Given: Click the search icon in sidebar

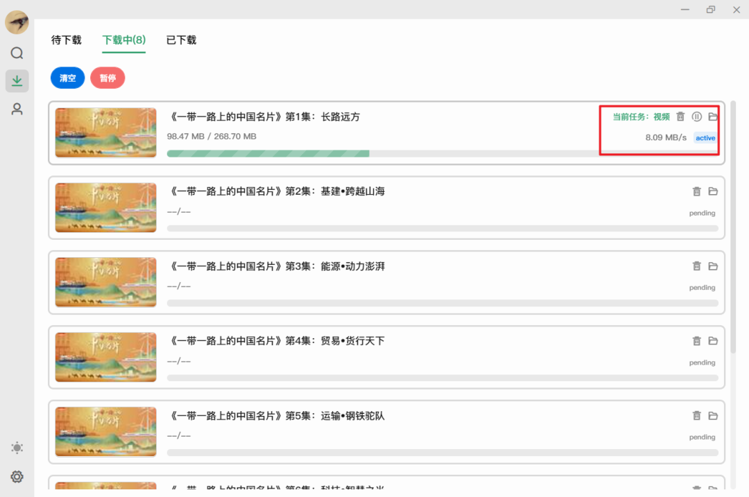Looking at the screenshot, I should 17,53.
